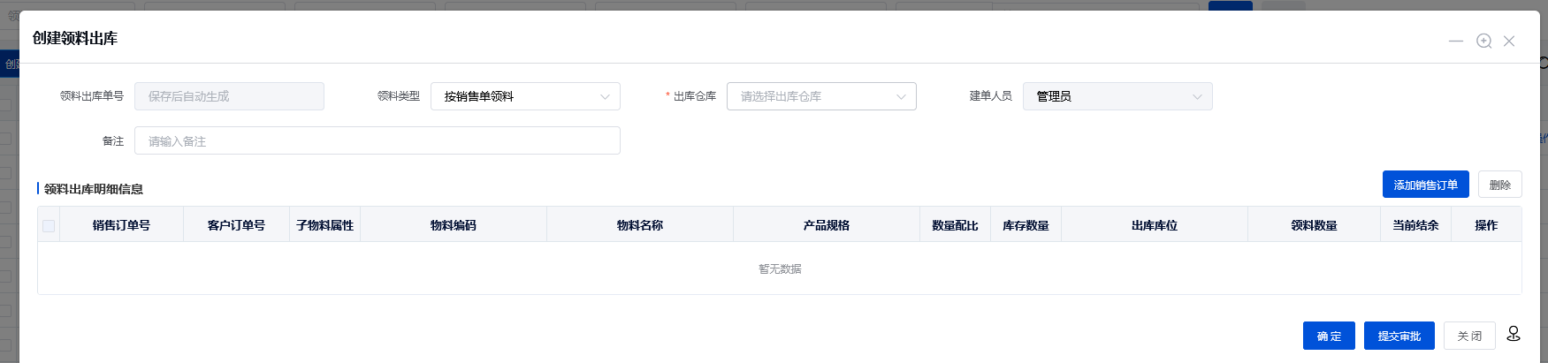Viewport: 1548px width, 363px height.
Task: Click the 领料数量 column header
Action: (x=1313, y=225)
